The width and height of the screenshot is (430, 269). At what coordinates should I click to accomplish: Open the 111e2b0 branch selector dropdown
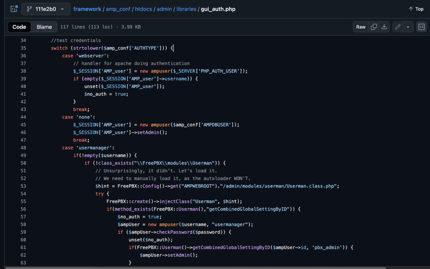pyautogui.click(x=46, y=9)
